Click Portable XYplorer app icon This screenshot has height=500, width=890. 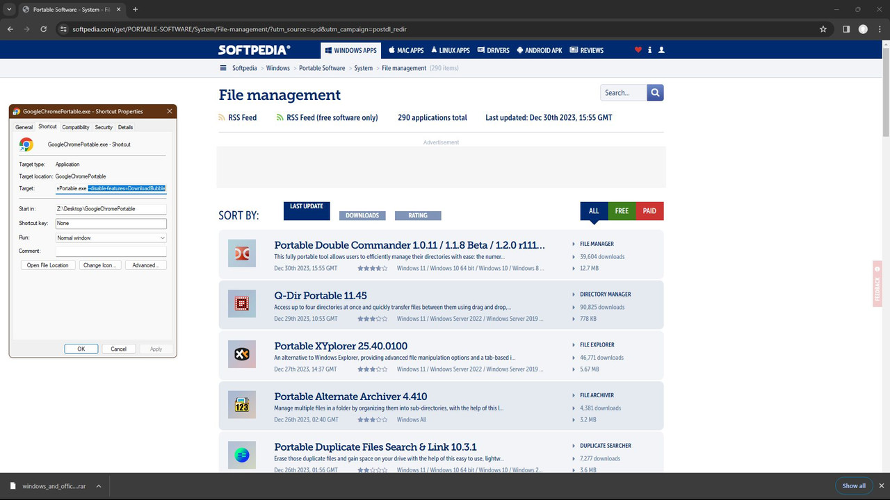[242, 354]
